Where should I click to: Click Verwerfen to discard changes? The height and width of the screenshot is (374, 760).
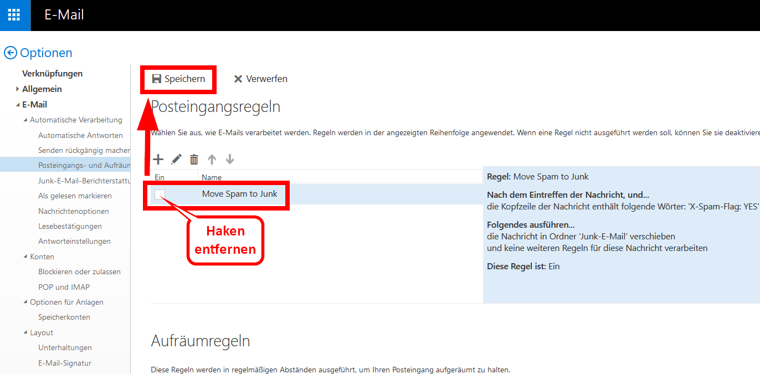coord(260,79)
